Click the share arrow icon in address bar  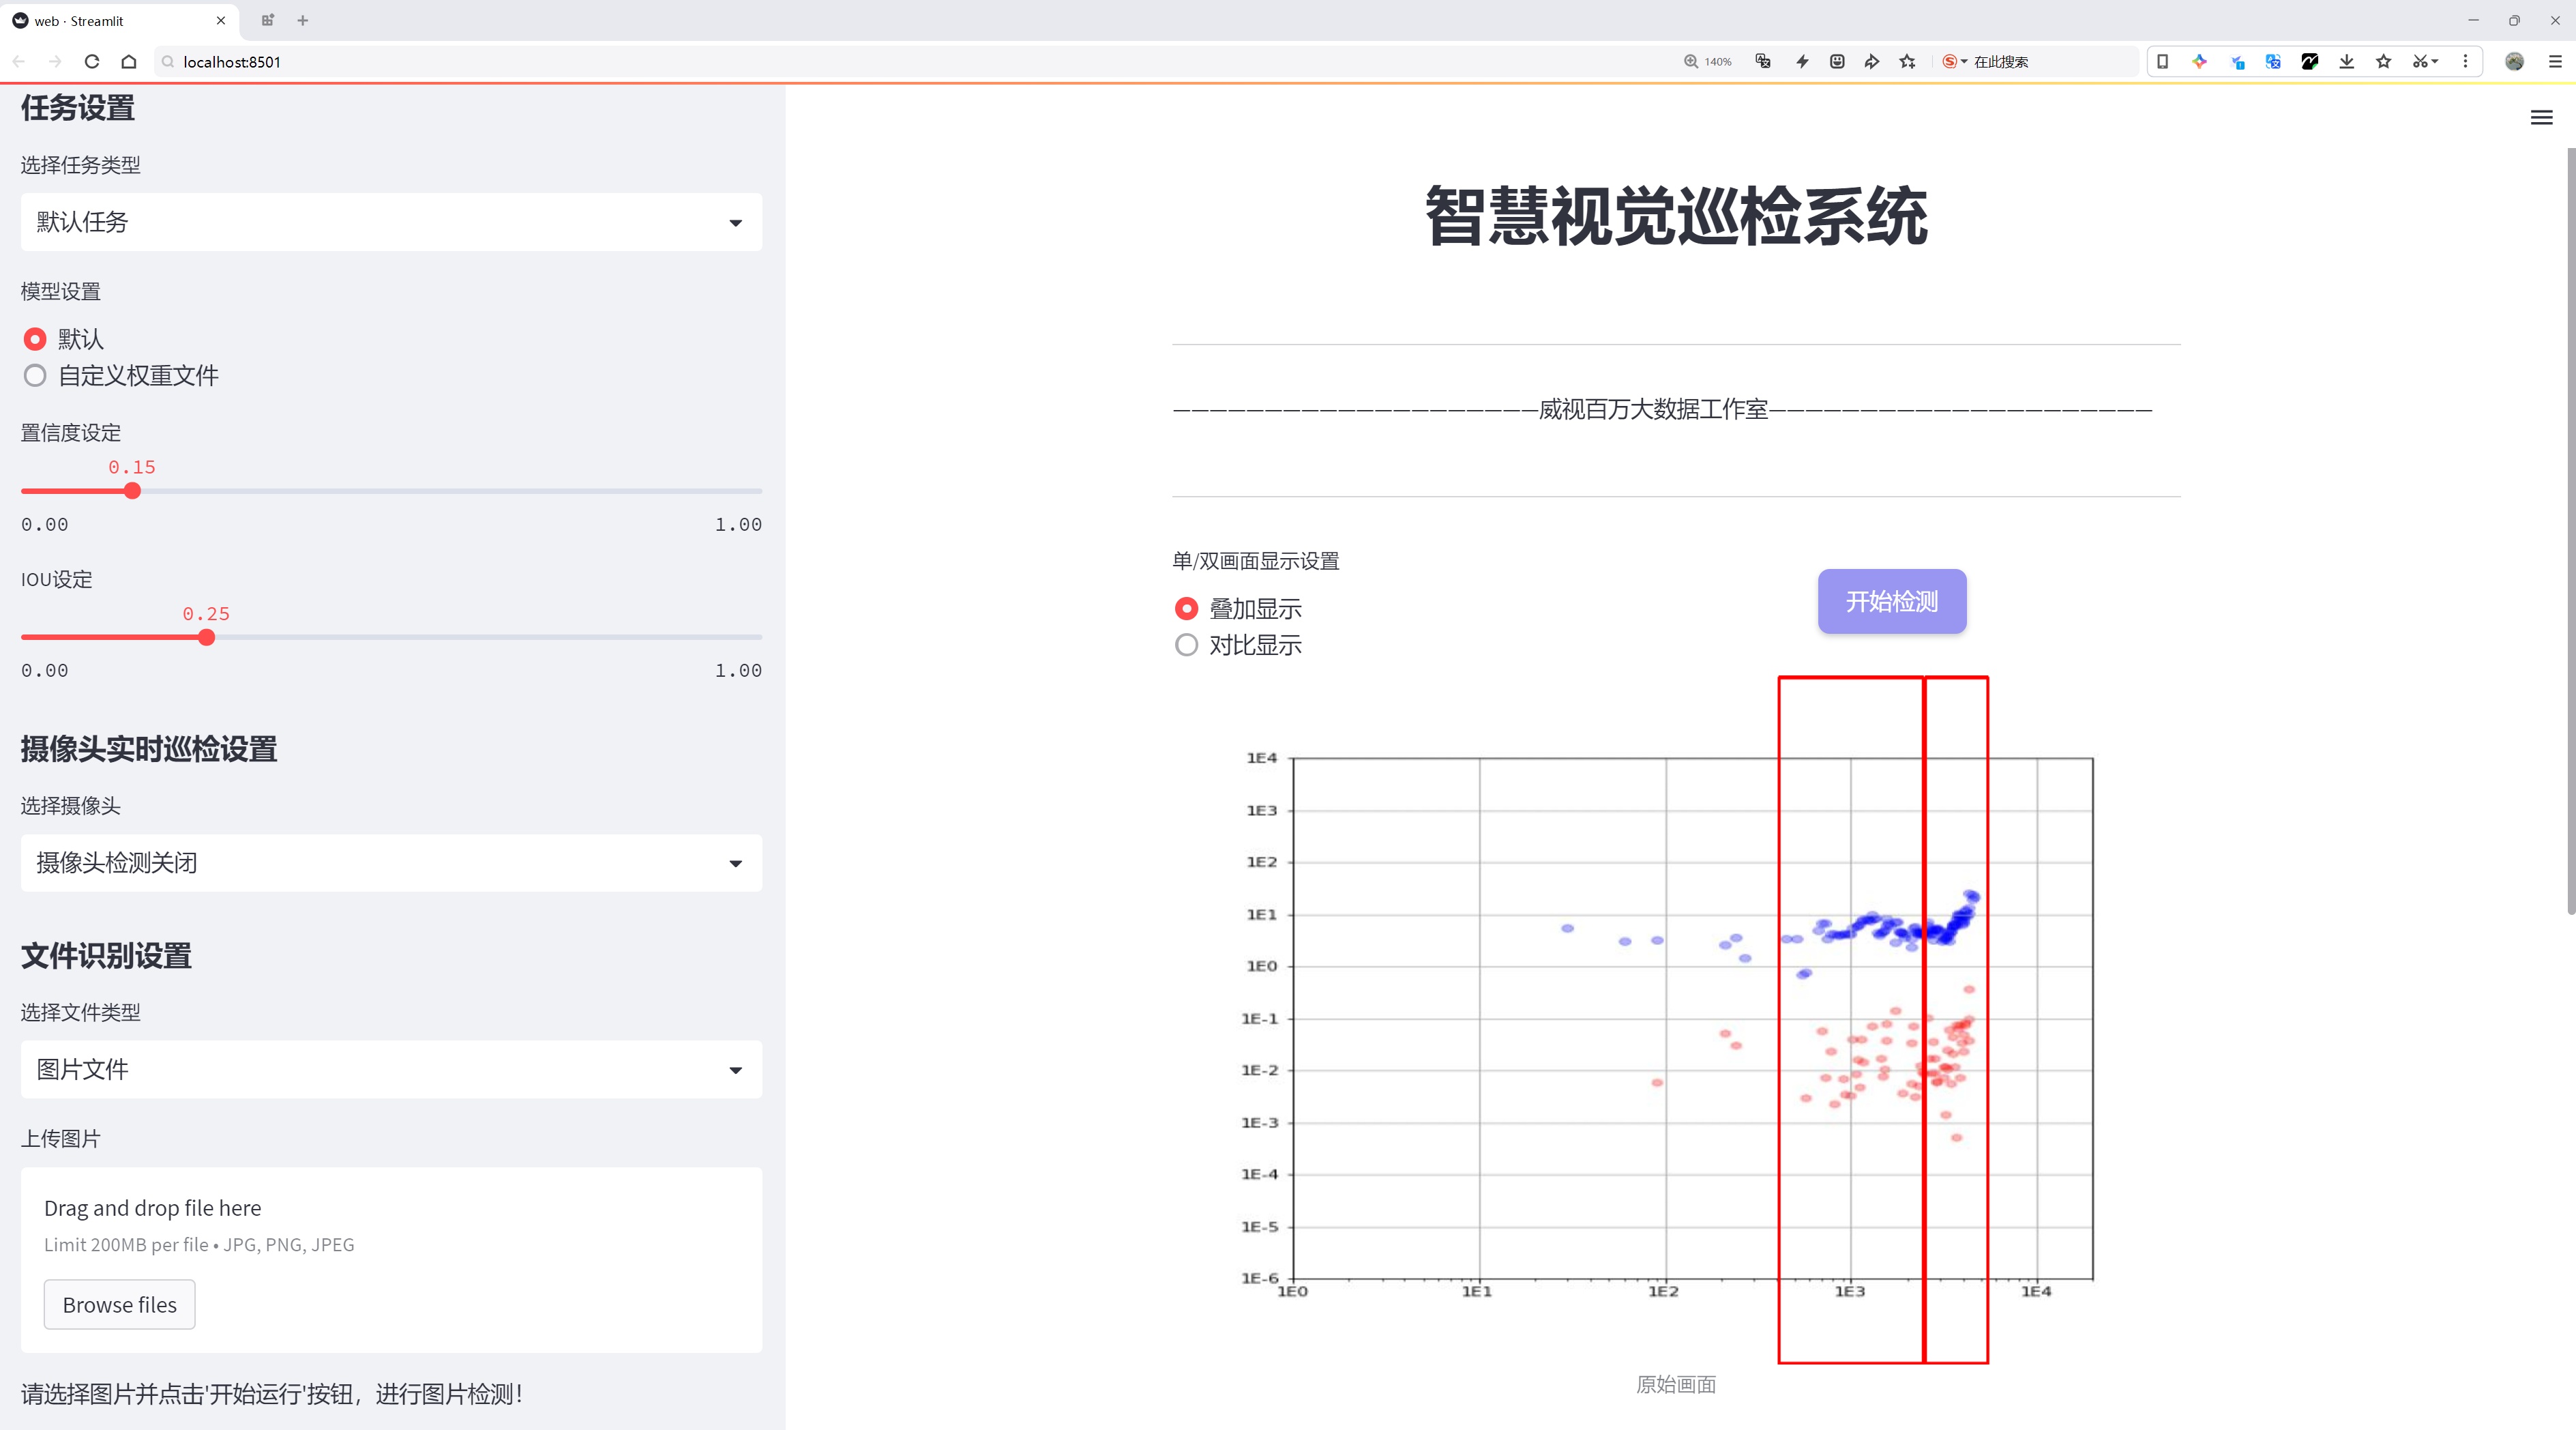tap(1871, 62)
